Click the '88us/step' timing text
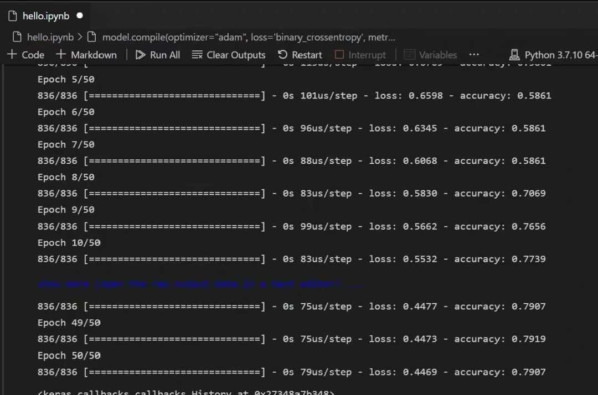The image size is (598, 395). pos(326,161)
